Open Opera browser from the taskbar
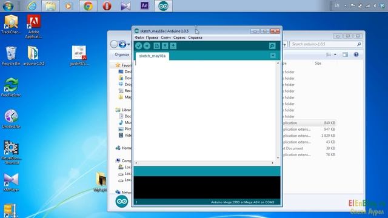388x218 pixels. pyautogui.click(x=107, y=6)
